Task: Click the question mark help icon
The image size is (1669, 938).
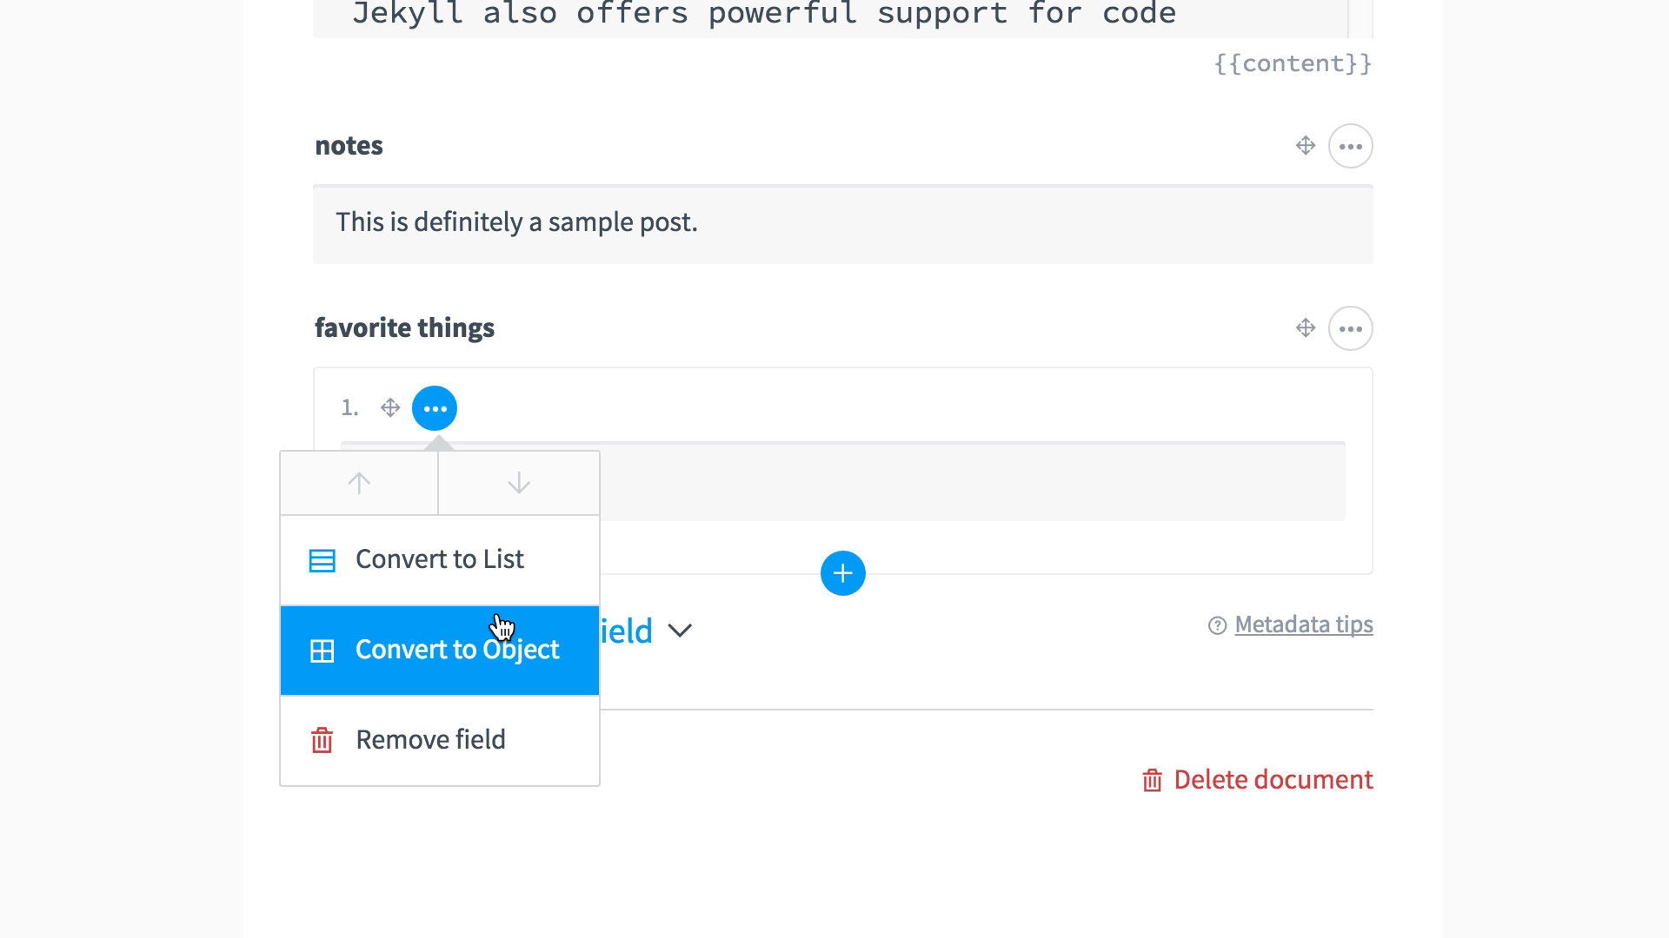Action: point(1217,625)
